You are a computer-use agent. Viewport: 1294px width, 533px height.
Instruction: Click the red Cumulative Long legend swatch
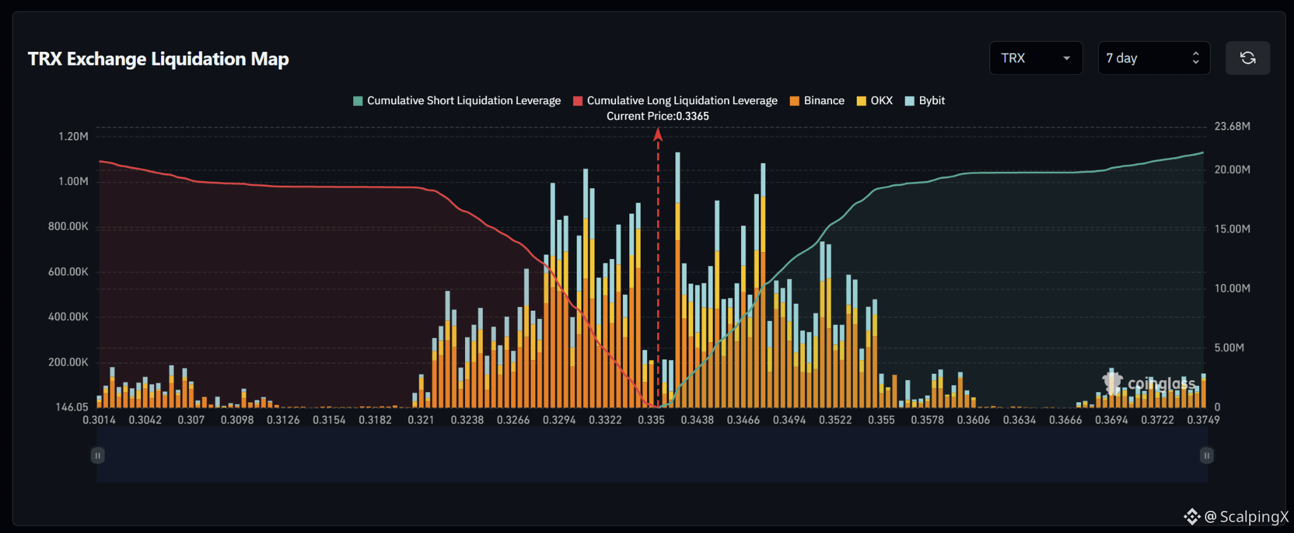click(x=577, y=101)
